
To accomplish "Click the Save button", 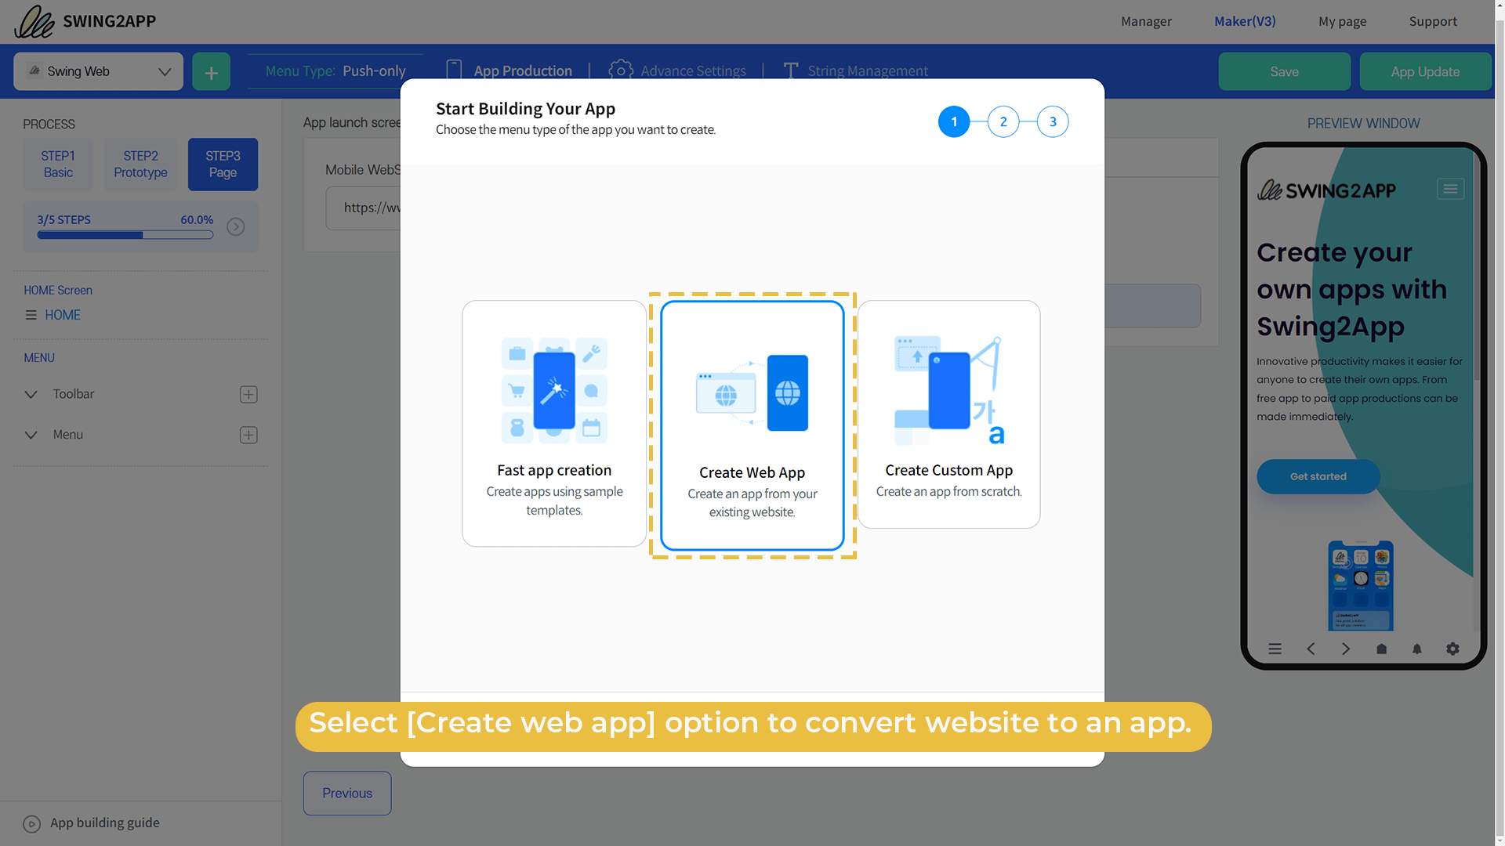I will click(x=1284, y=71).
